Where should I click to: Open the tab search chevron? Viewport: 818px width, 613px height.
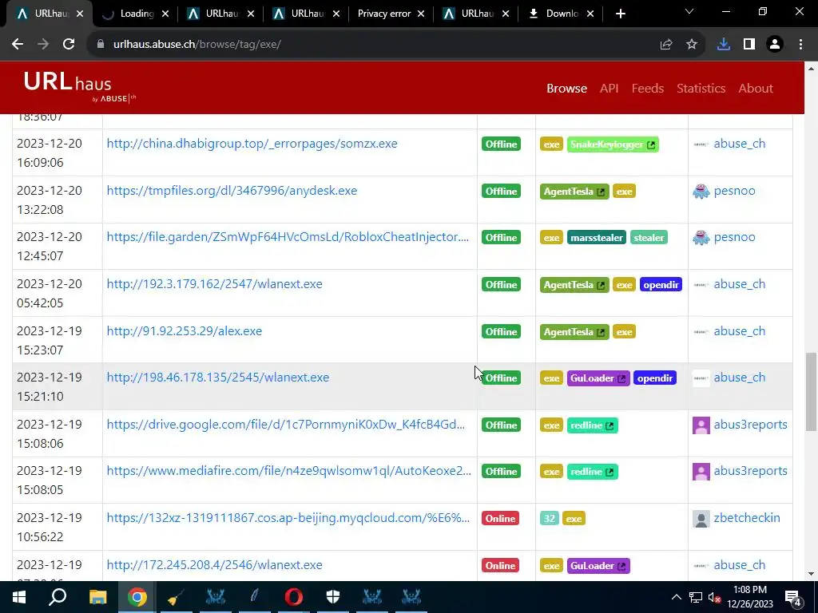click(x=689, y=11)
